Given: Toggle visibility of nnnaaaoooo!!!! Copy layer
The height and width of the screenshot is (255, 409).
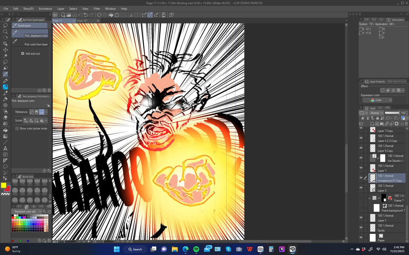Looking at the screenshot, I should 361,178.
